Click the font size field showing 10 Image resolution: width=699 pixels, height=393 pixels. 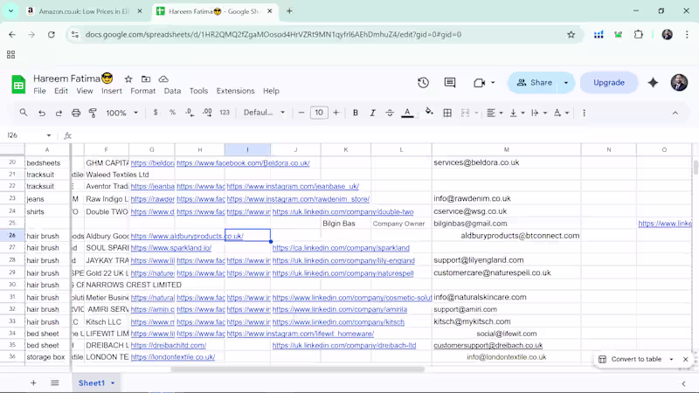319,113
